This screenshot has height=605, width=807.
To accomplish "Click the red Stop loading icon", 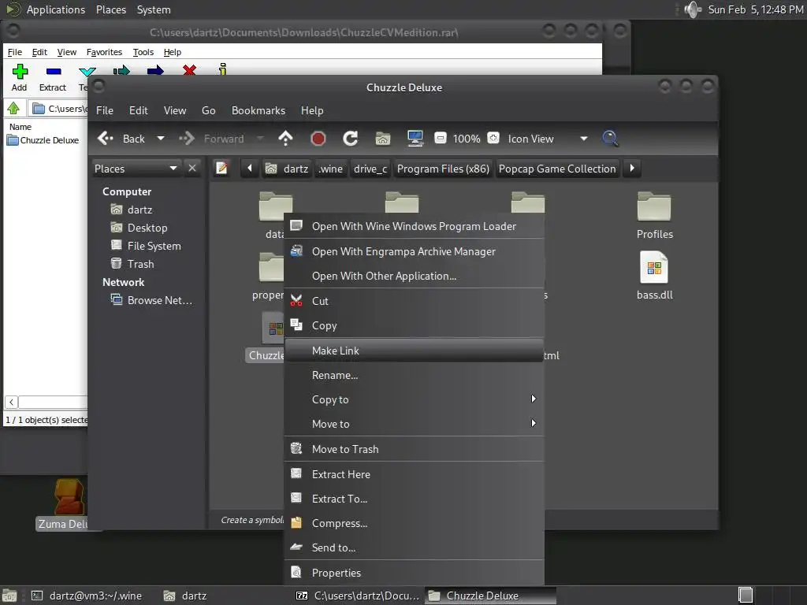I will coord(318,139).
